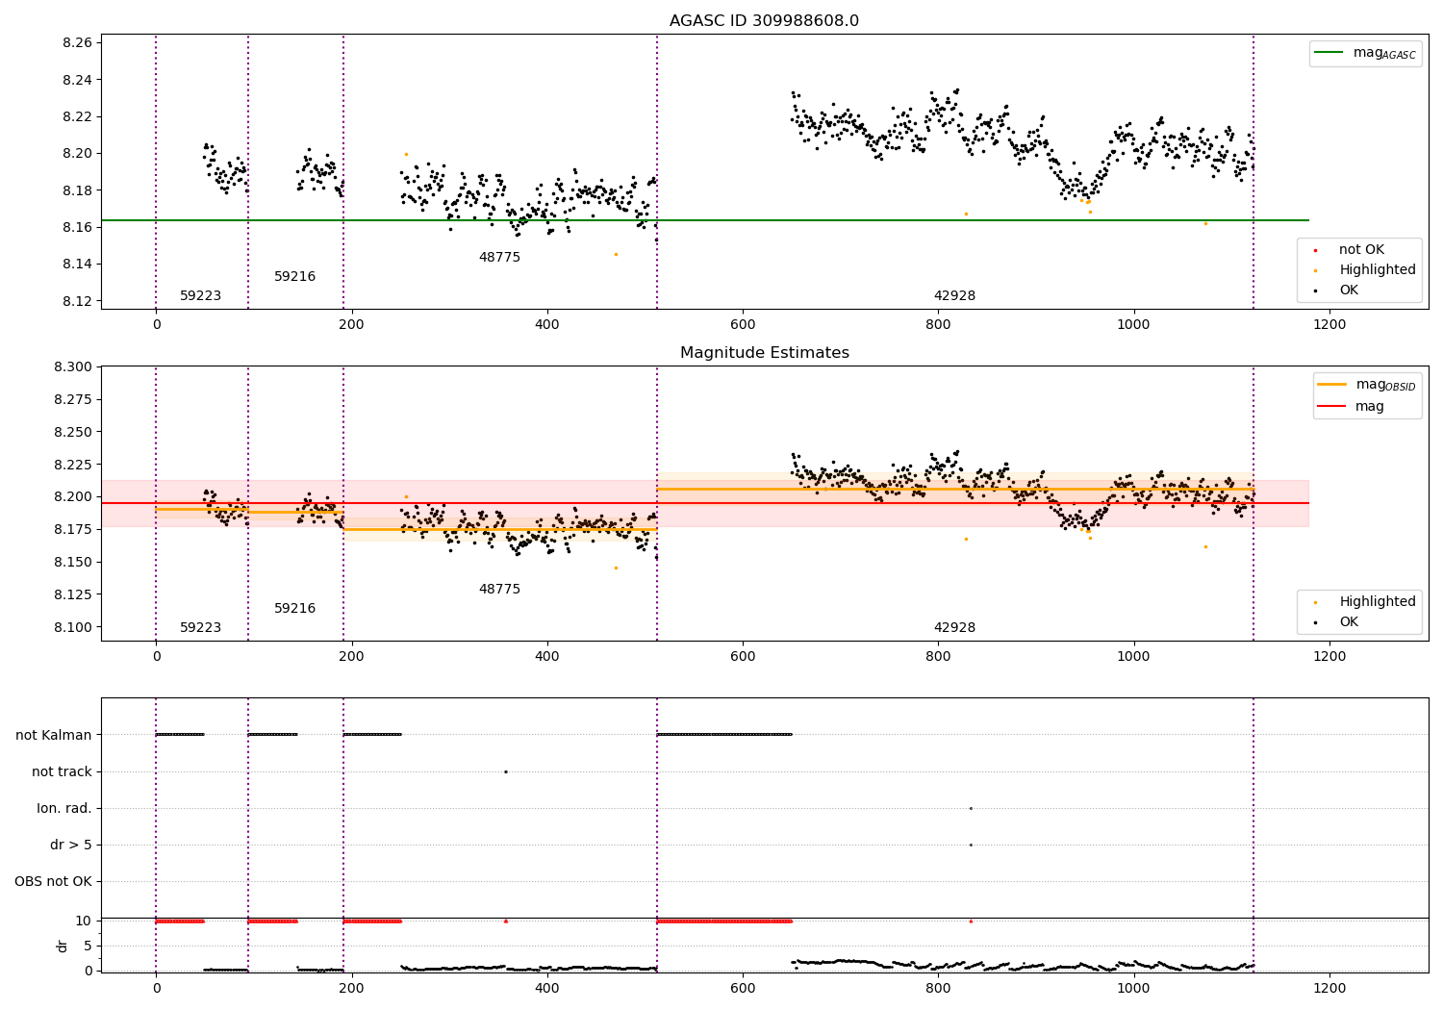The height and width of the screenshot is (1010, 1443).
Task: Click obsid label 42928 in middle plot
Action: click(x=954, y=627)
